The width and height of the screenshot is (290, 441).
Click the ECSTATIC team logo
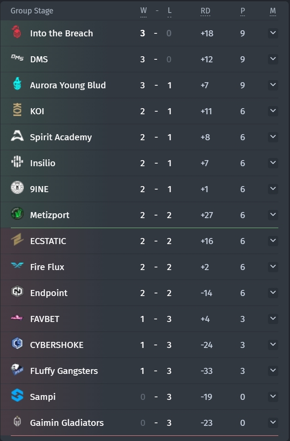click(x=17, y=240)
